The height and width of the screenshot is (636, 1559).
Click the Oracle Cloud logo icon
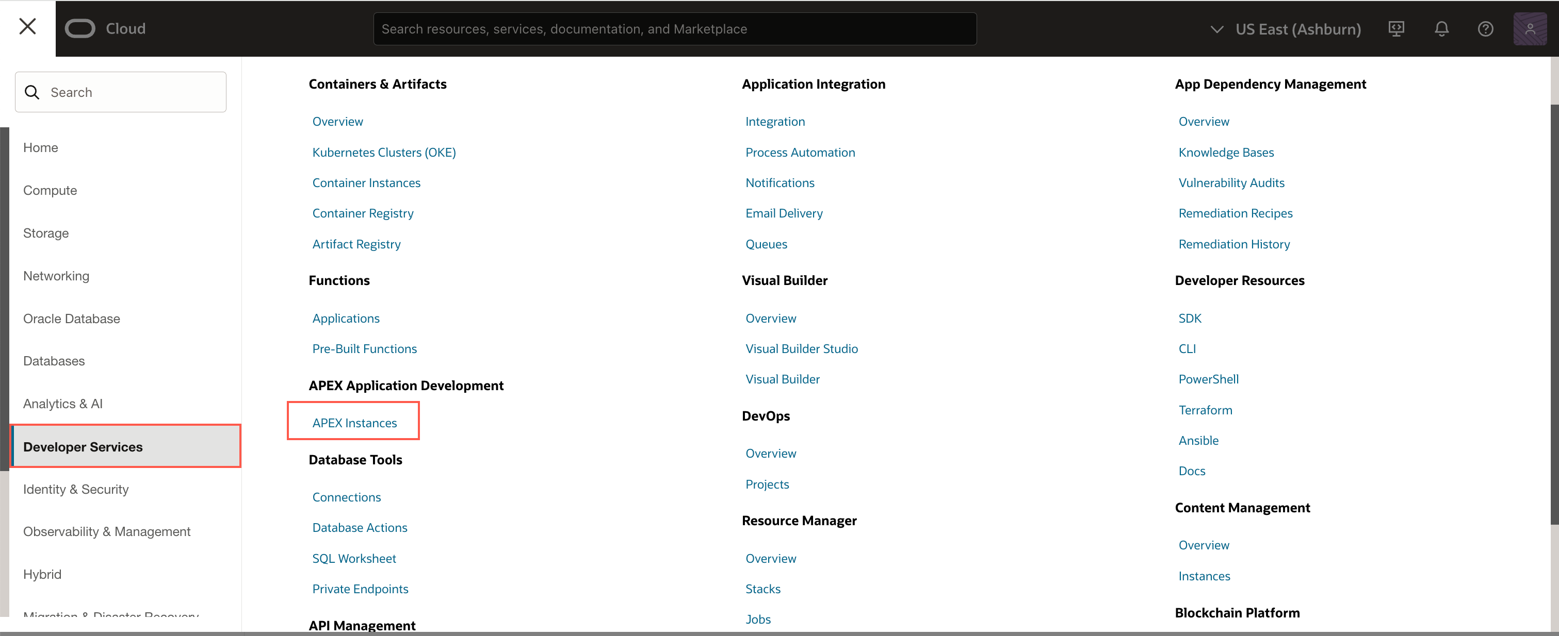pyautogui.click(x=80, y=28)
